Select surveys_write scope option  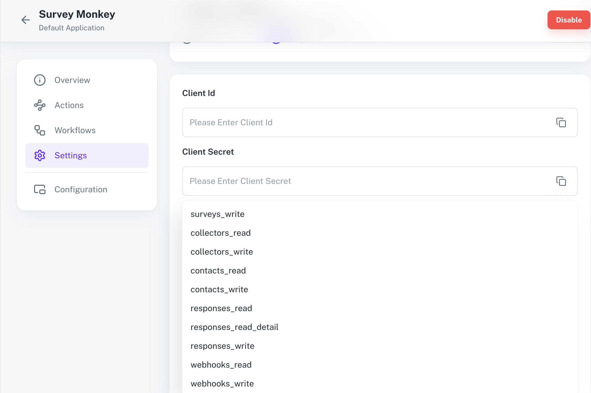point(217,214)
